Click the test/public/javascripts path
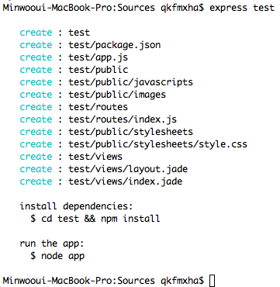This screenshot has width=280, height=287. tap(130, 82)
